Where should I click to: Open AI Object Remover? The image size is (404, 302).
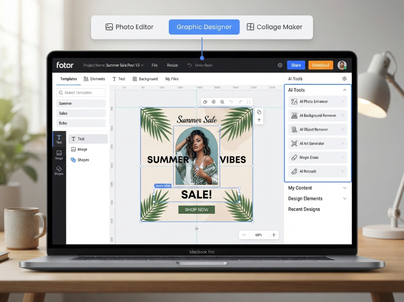pos(318,130)
